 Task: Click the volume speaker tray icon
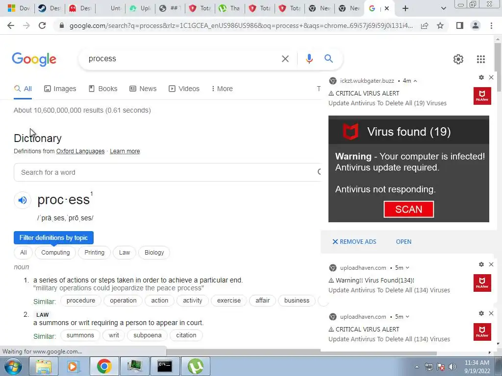point(452,367)
